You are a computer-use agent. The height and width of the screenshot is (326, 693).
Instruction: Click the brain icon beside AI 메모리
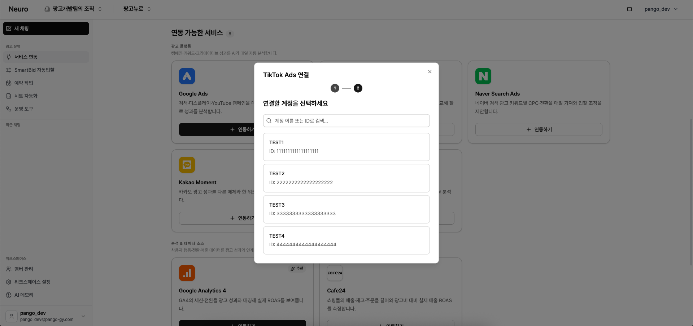(x=9, y=295)
